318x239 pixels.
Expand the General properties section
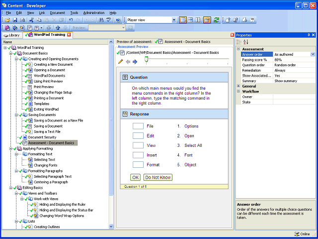pos(238,86)
